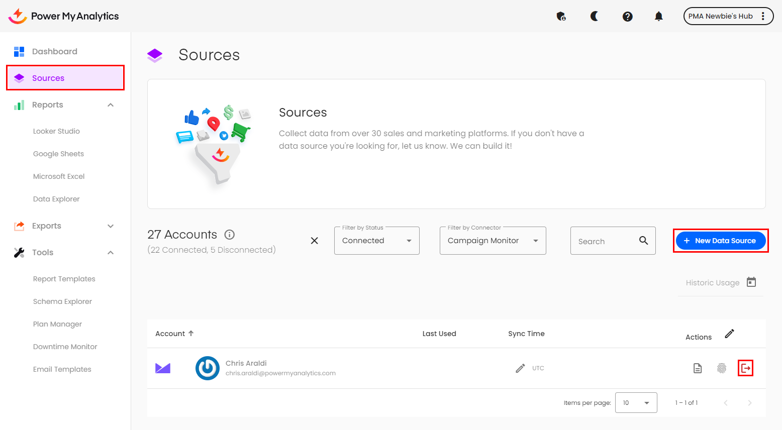Open the Historic Usage calendar icon
The height and width of the screenshot is (430, 782).
click(x=751, y=282)
